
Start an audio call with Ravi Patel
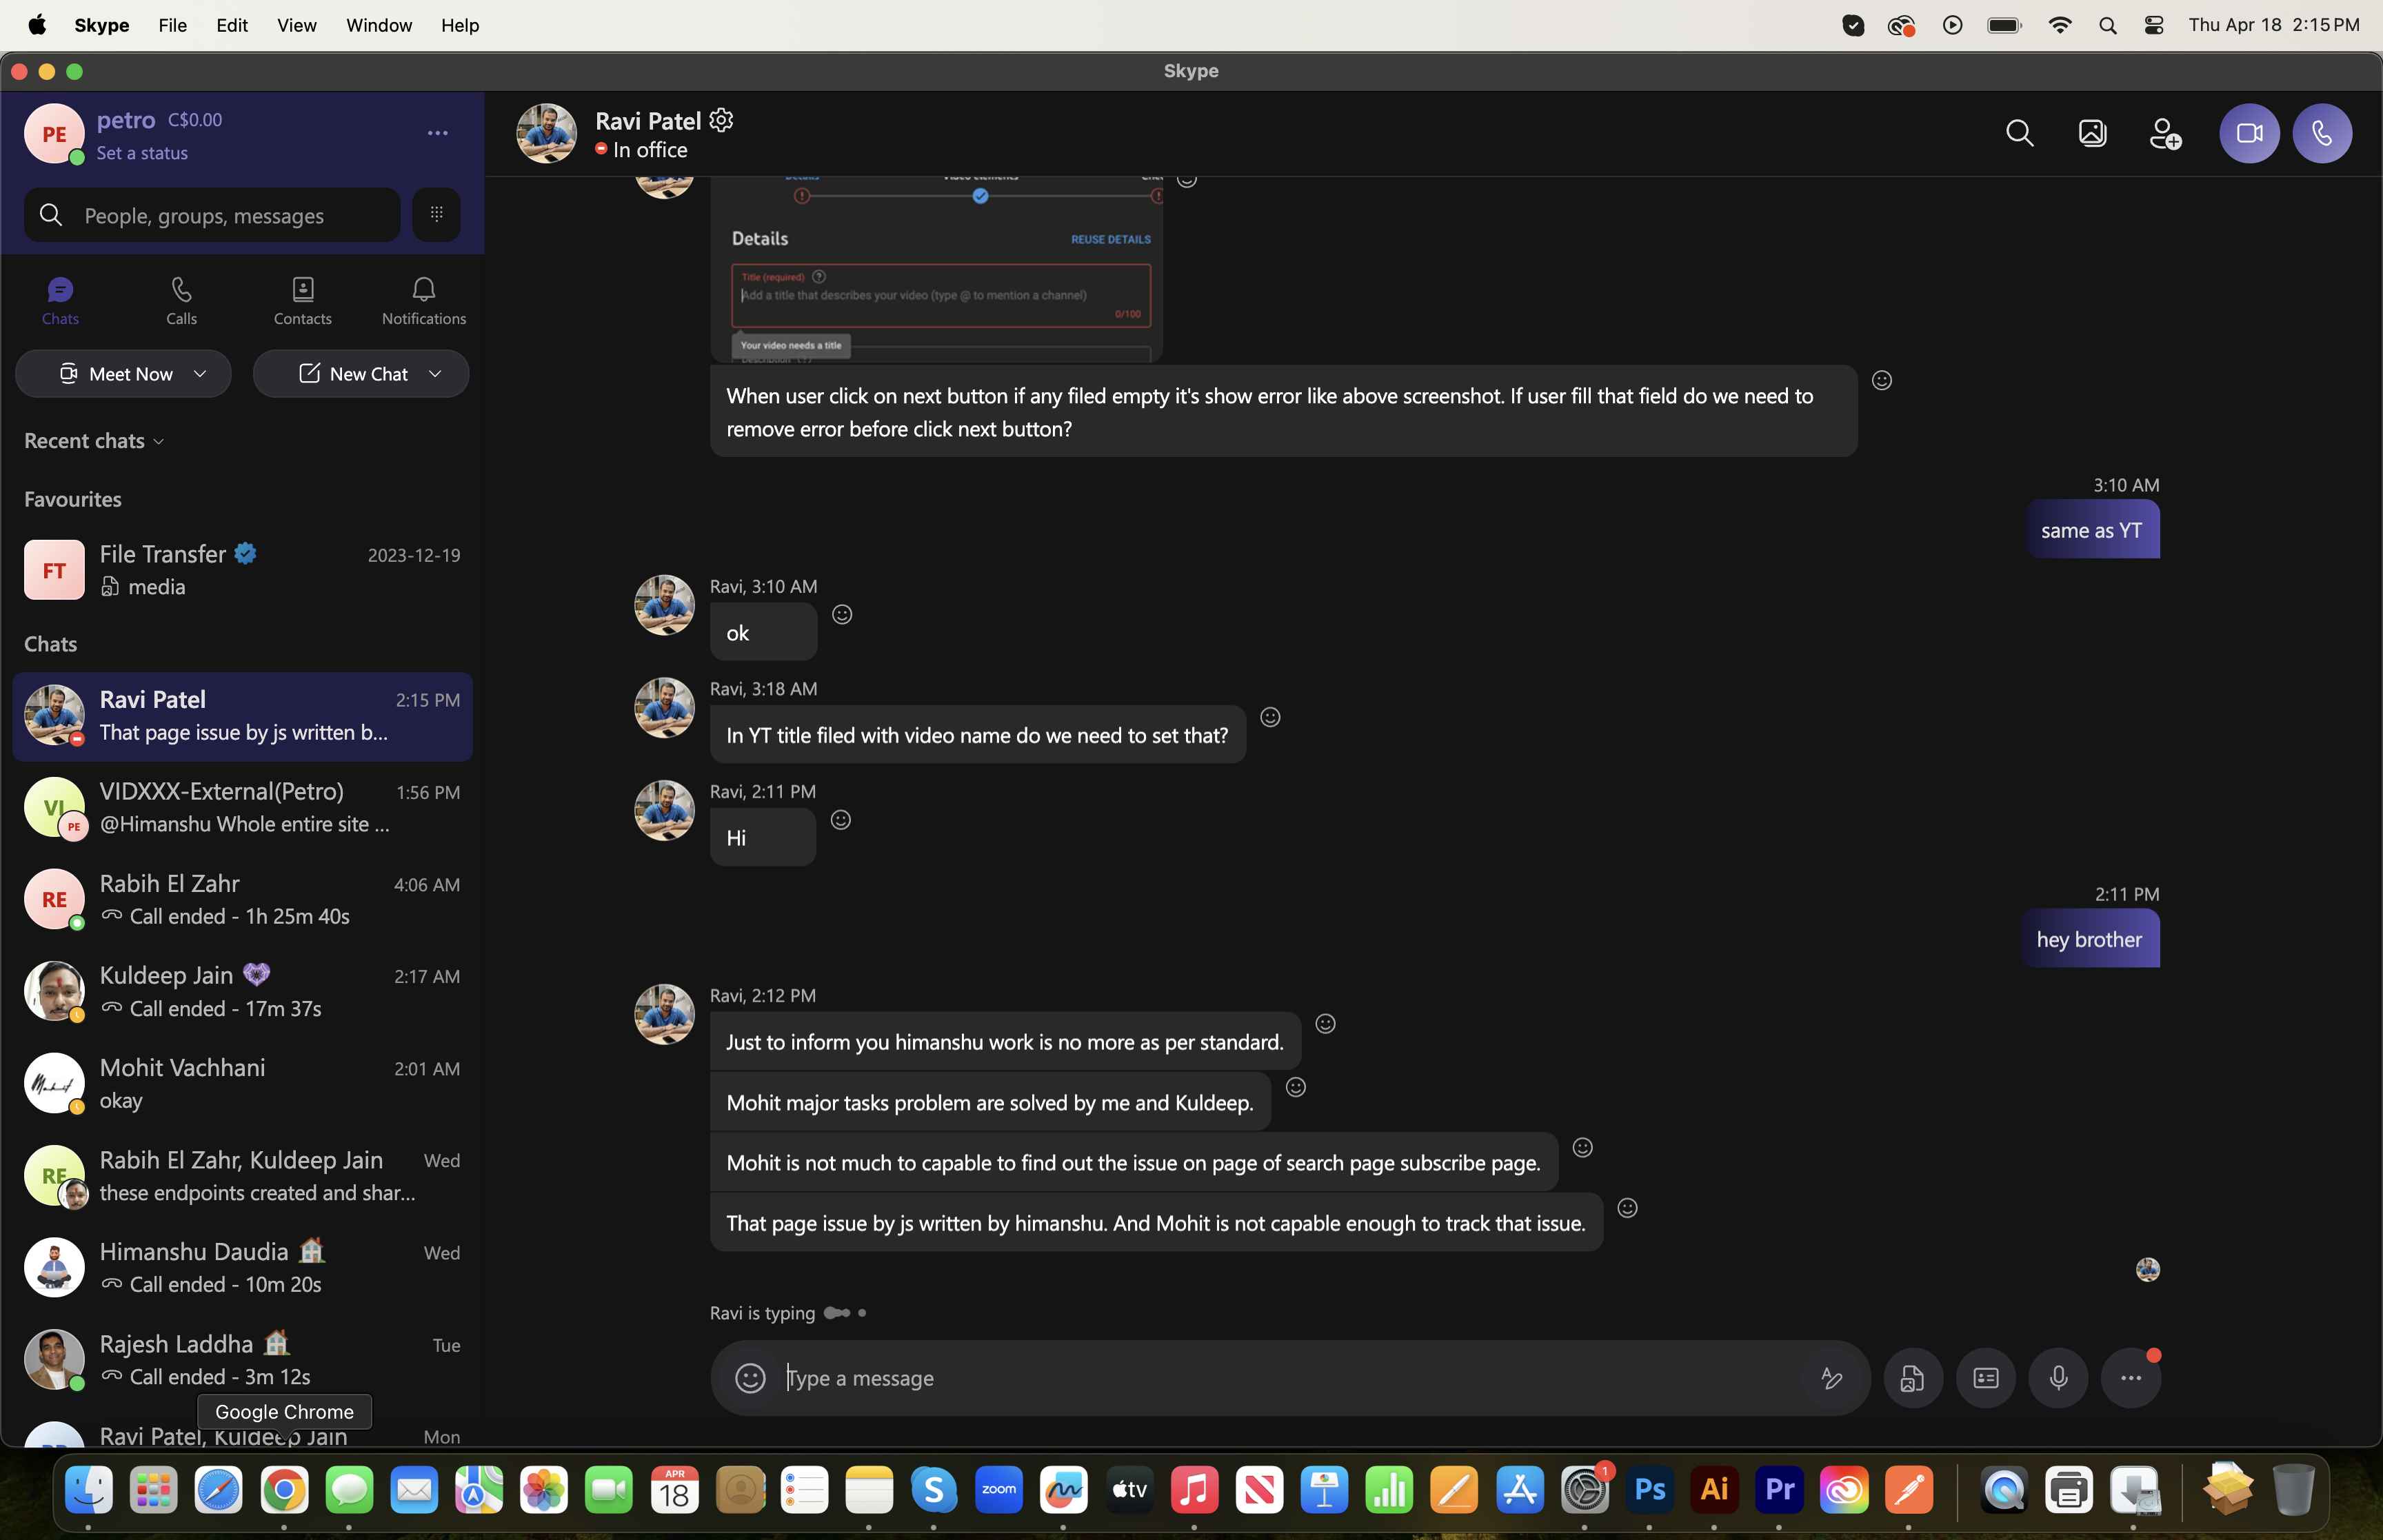click(x=2321, y=133)
